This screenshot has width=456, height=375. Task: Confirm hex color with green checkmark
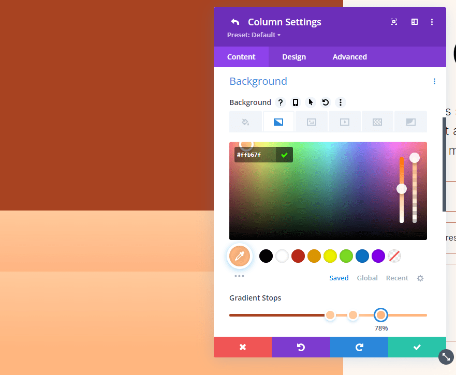click(x=284, y=155)
